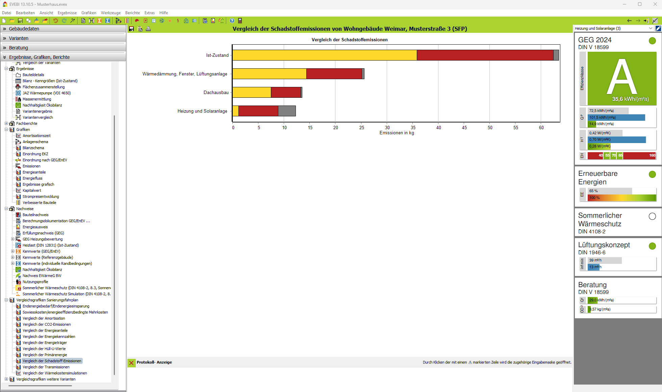The image size is (662, 392).
Task: Click the exit door icon
Action: [240, 21]
